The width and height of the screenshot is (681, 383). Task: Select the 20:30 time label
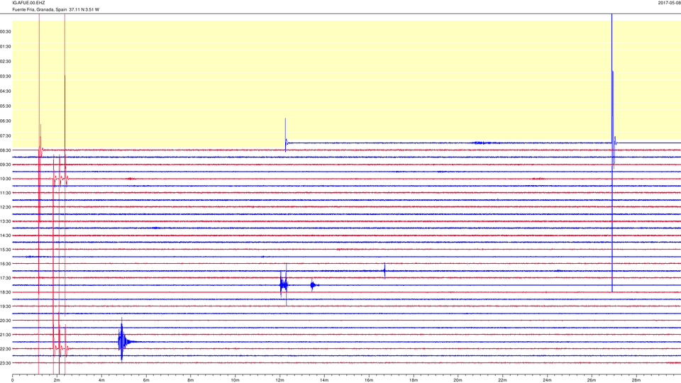coord(6,321)
